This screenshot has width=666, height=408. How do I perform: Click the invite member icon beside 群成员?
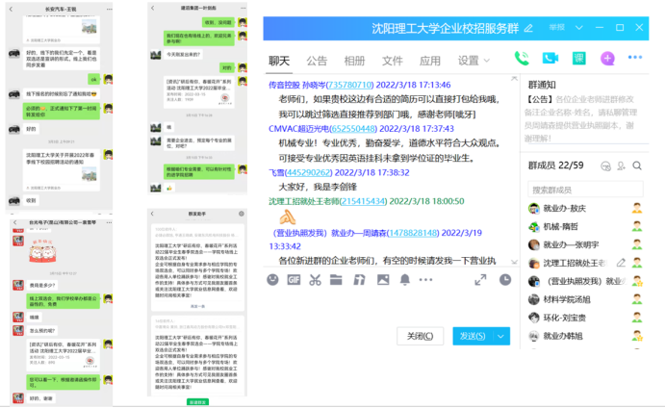pos(621,166)
